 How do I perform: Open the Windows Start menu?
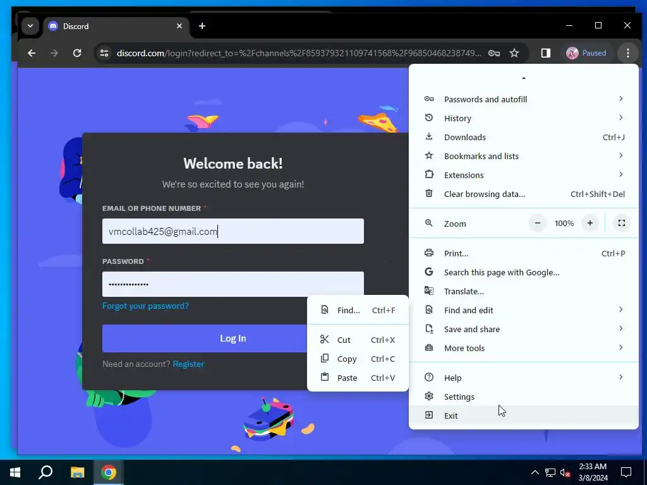15,472
